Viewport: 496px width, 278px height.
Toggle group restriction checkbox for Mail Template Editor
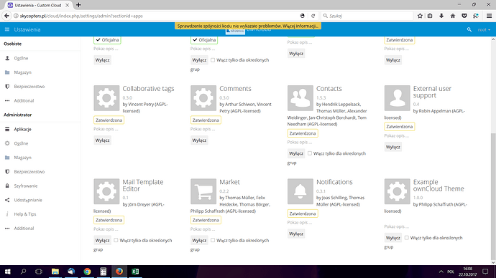pyautogui.click(x=116, y=240)
